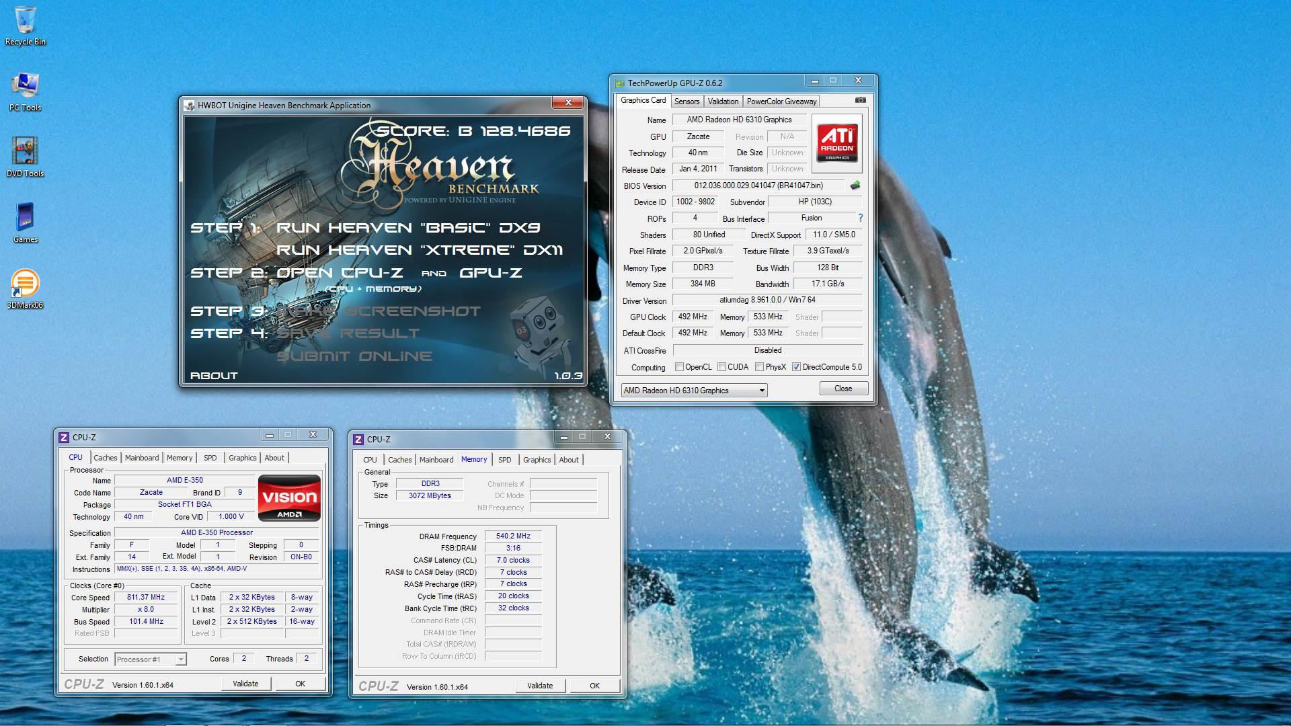Switch to the Sensors tab in GPU-Z
This screenshot has width=1291, height=726.
[687, 102]
